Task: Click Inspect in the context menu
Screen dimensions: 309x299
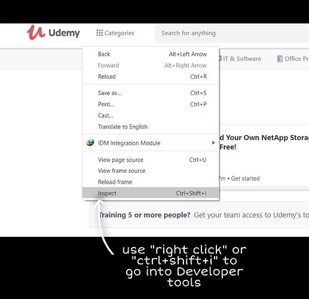Action: 151,193
